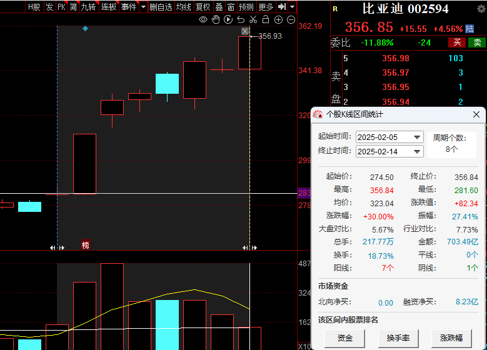Open the PK comparison button
This screenshot has width=487, height=350.
pos(61,7)
